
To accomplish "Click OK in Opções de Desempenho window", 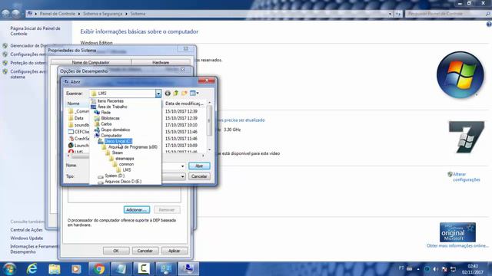I will point(116,251).
